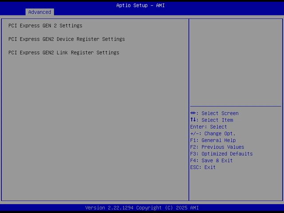Click the up-down arrows icon for Select Item
Screen dimensions: 284x213
(193, 120)
